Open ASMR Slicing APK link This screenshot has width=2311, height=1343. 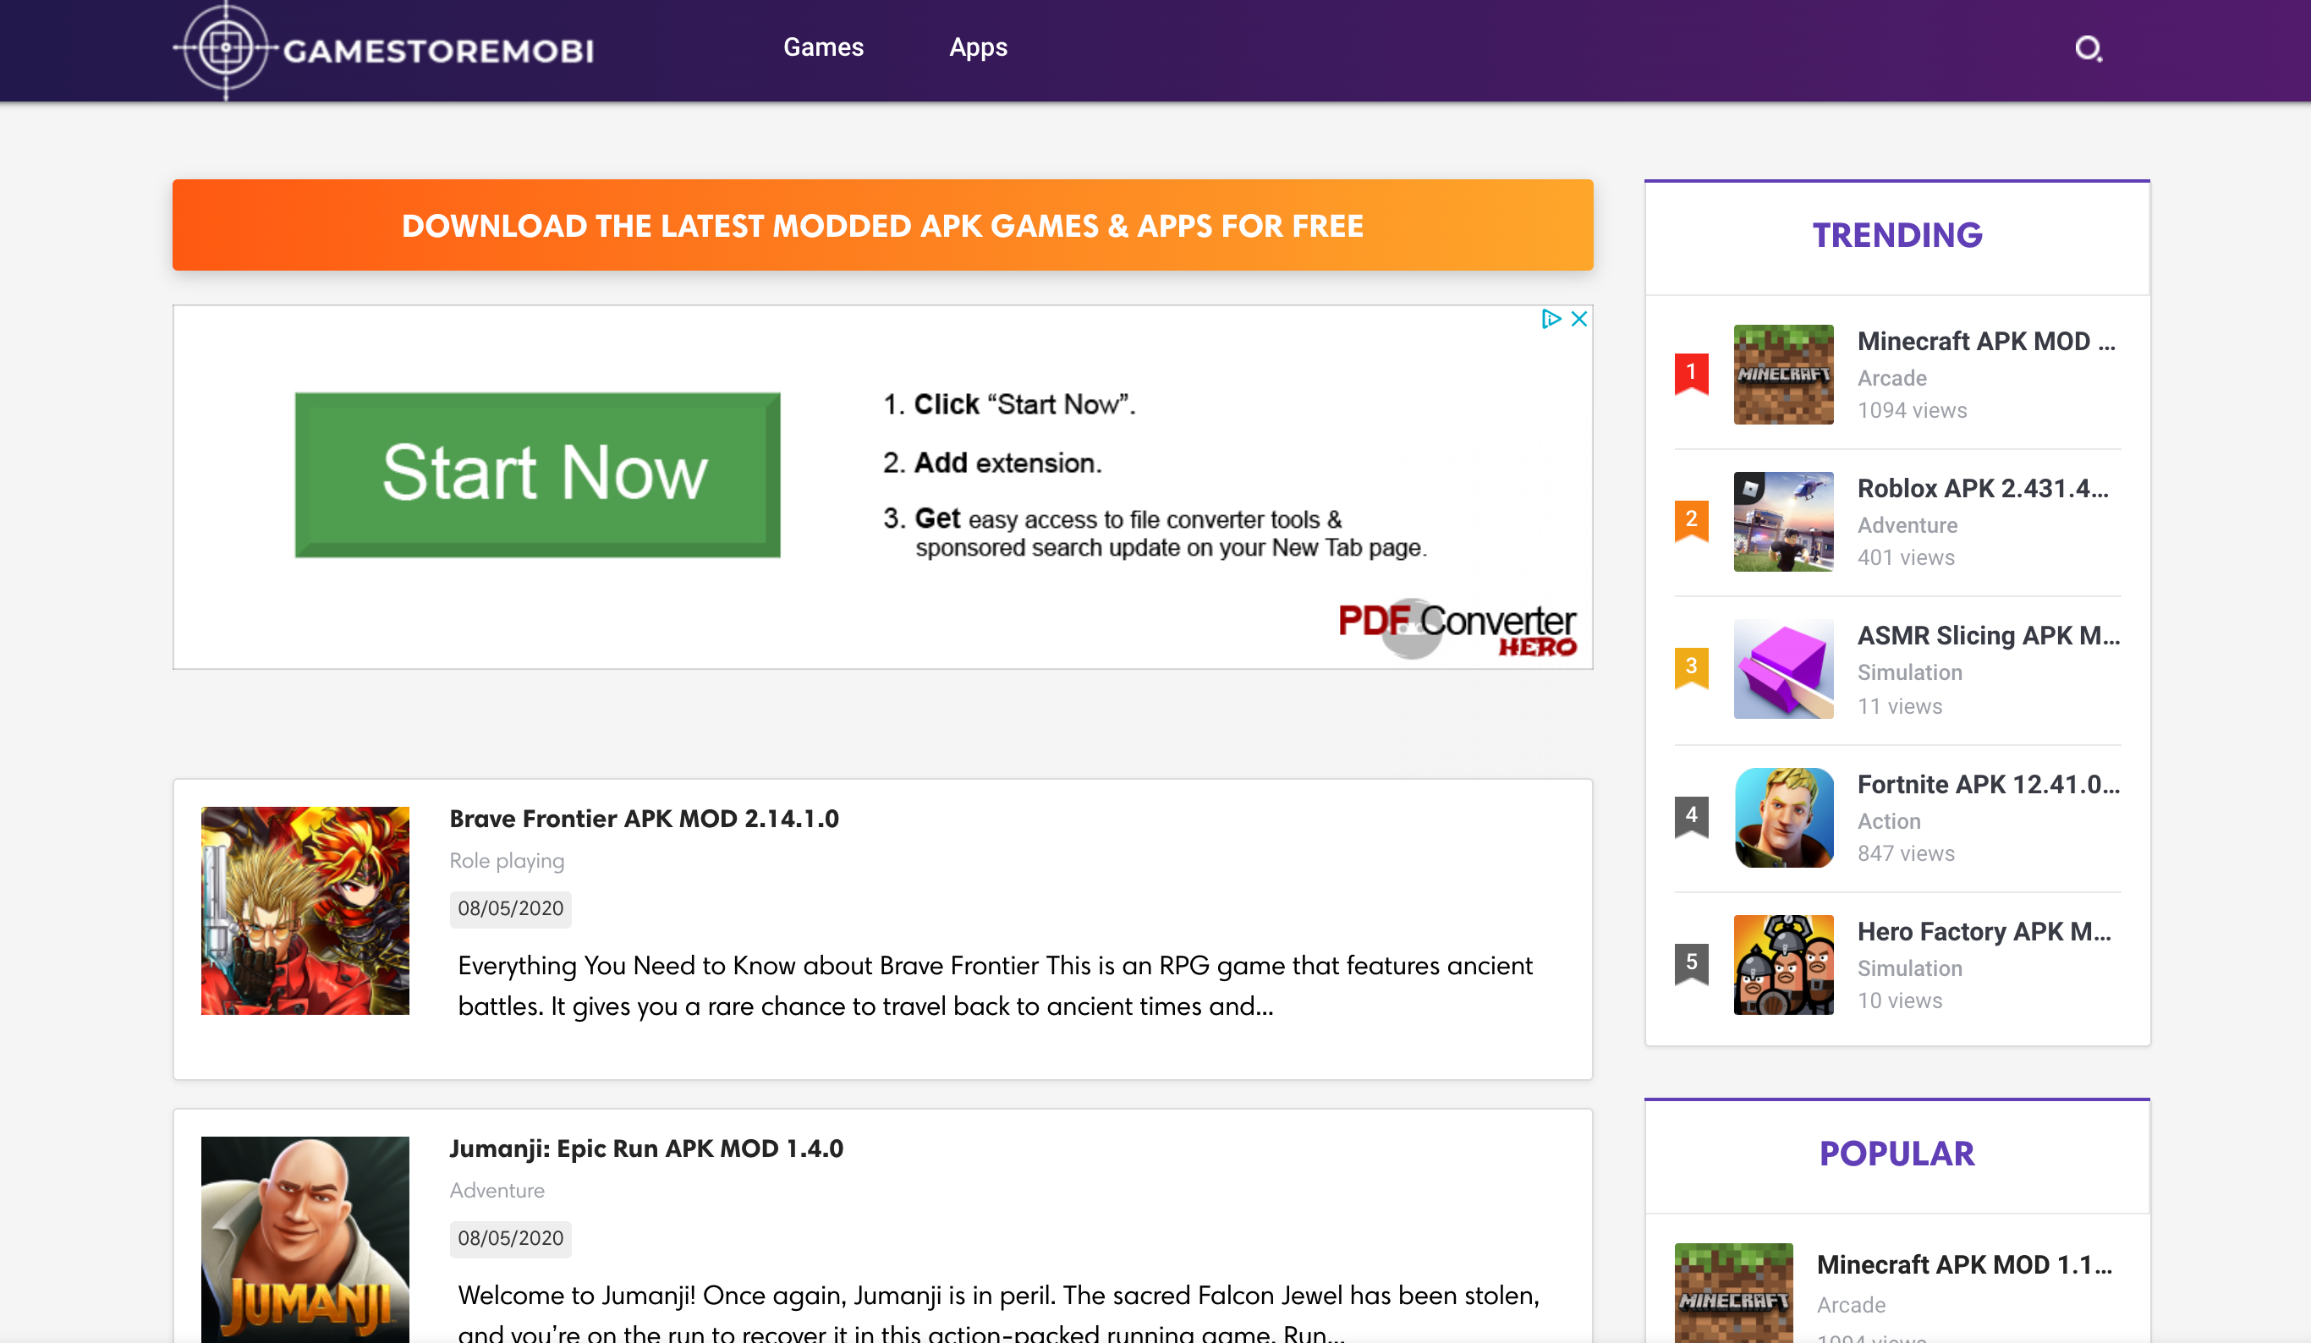1988,634
